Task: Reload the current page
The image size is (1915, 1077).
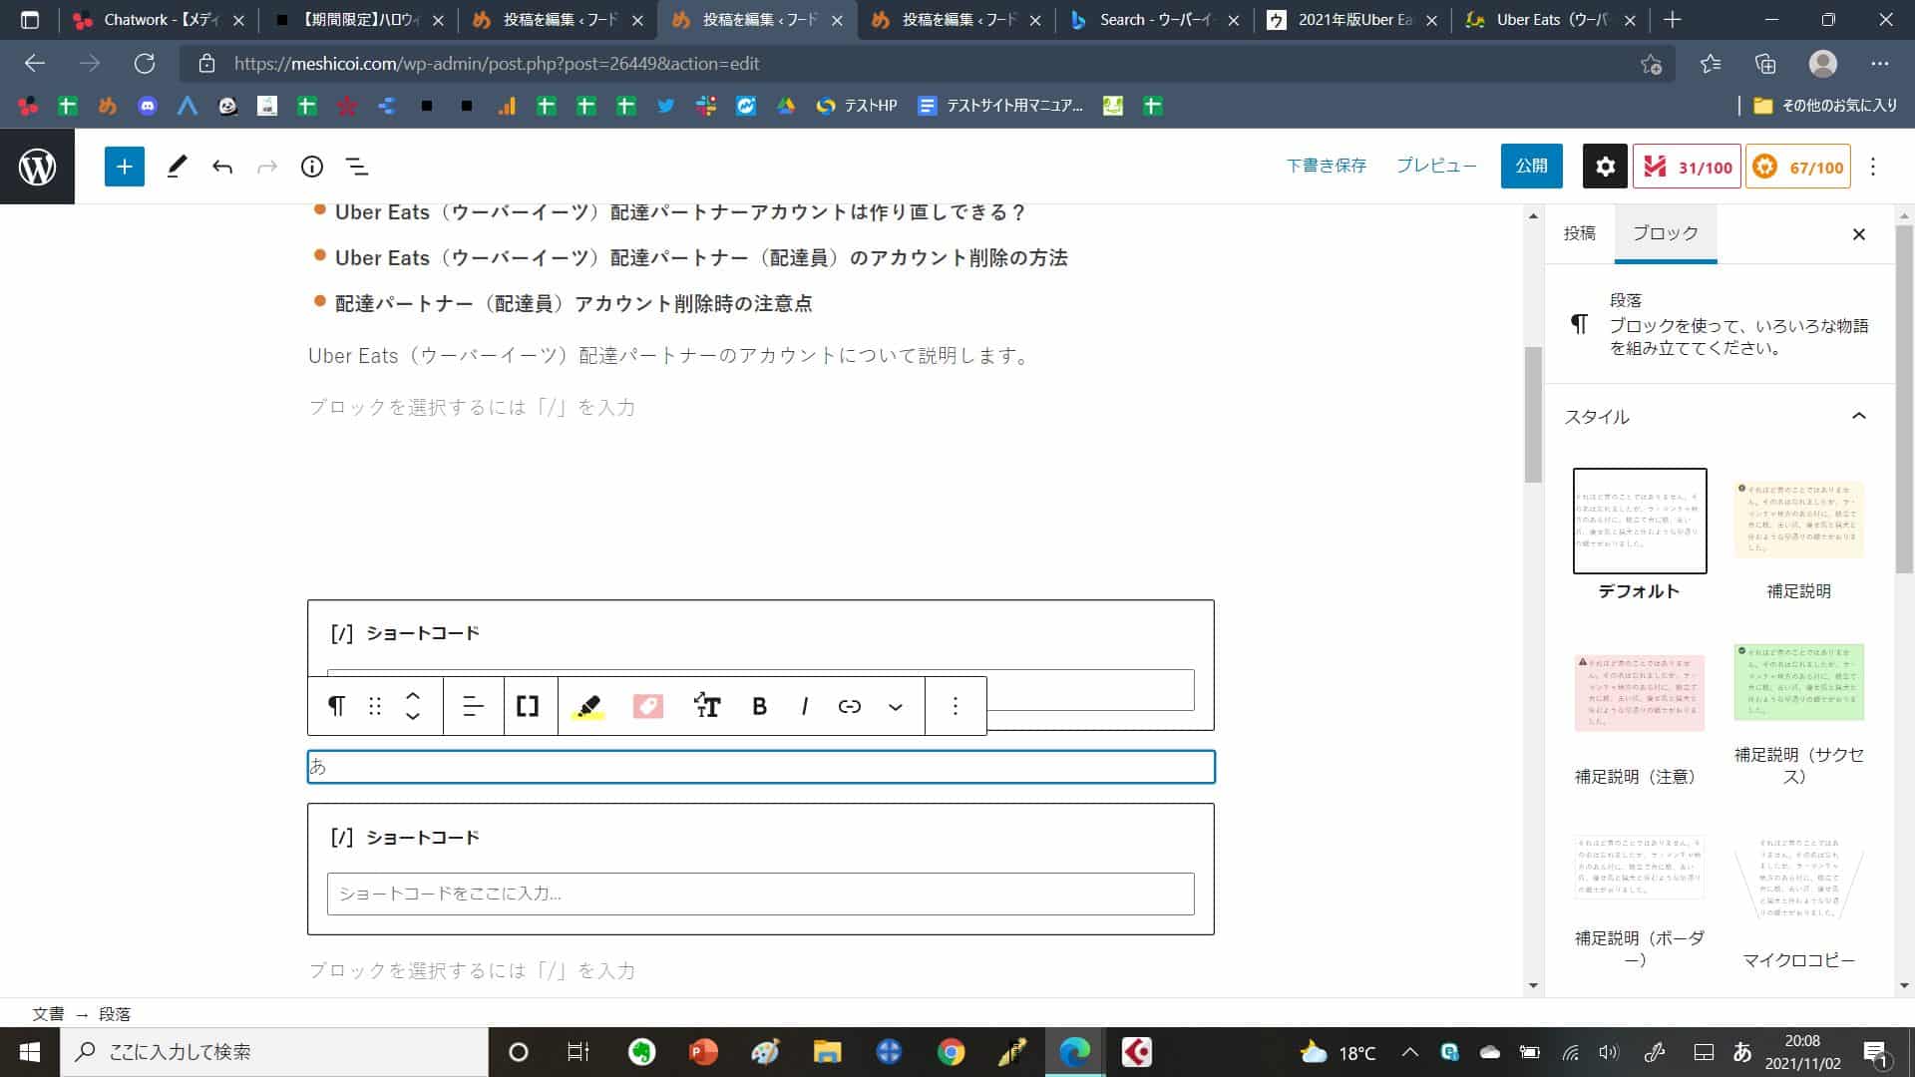Action: (x=145, y=64)
